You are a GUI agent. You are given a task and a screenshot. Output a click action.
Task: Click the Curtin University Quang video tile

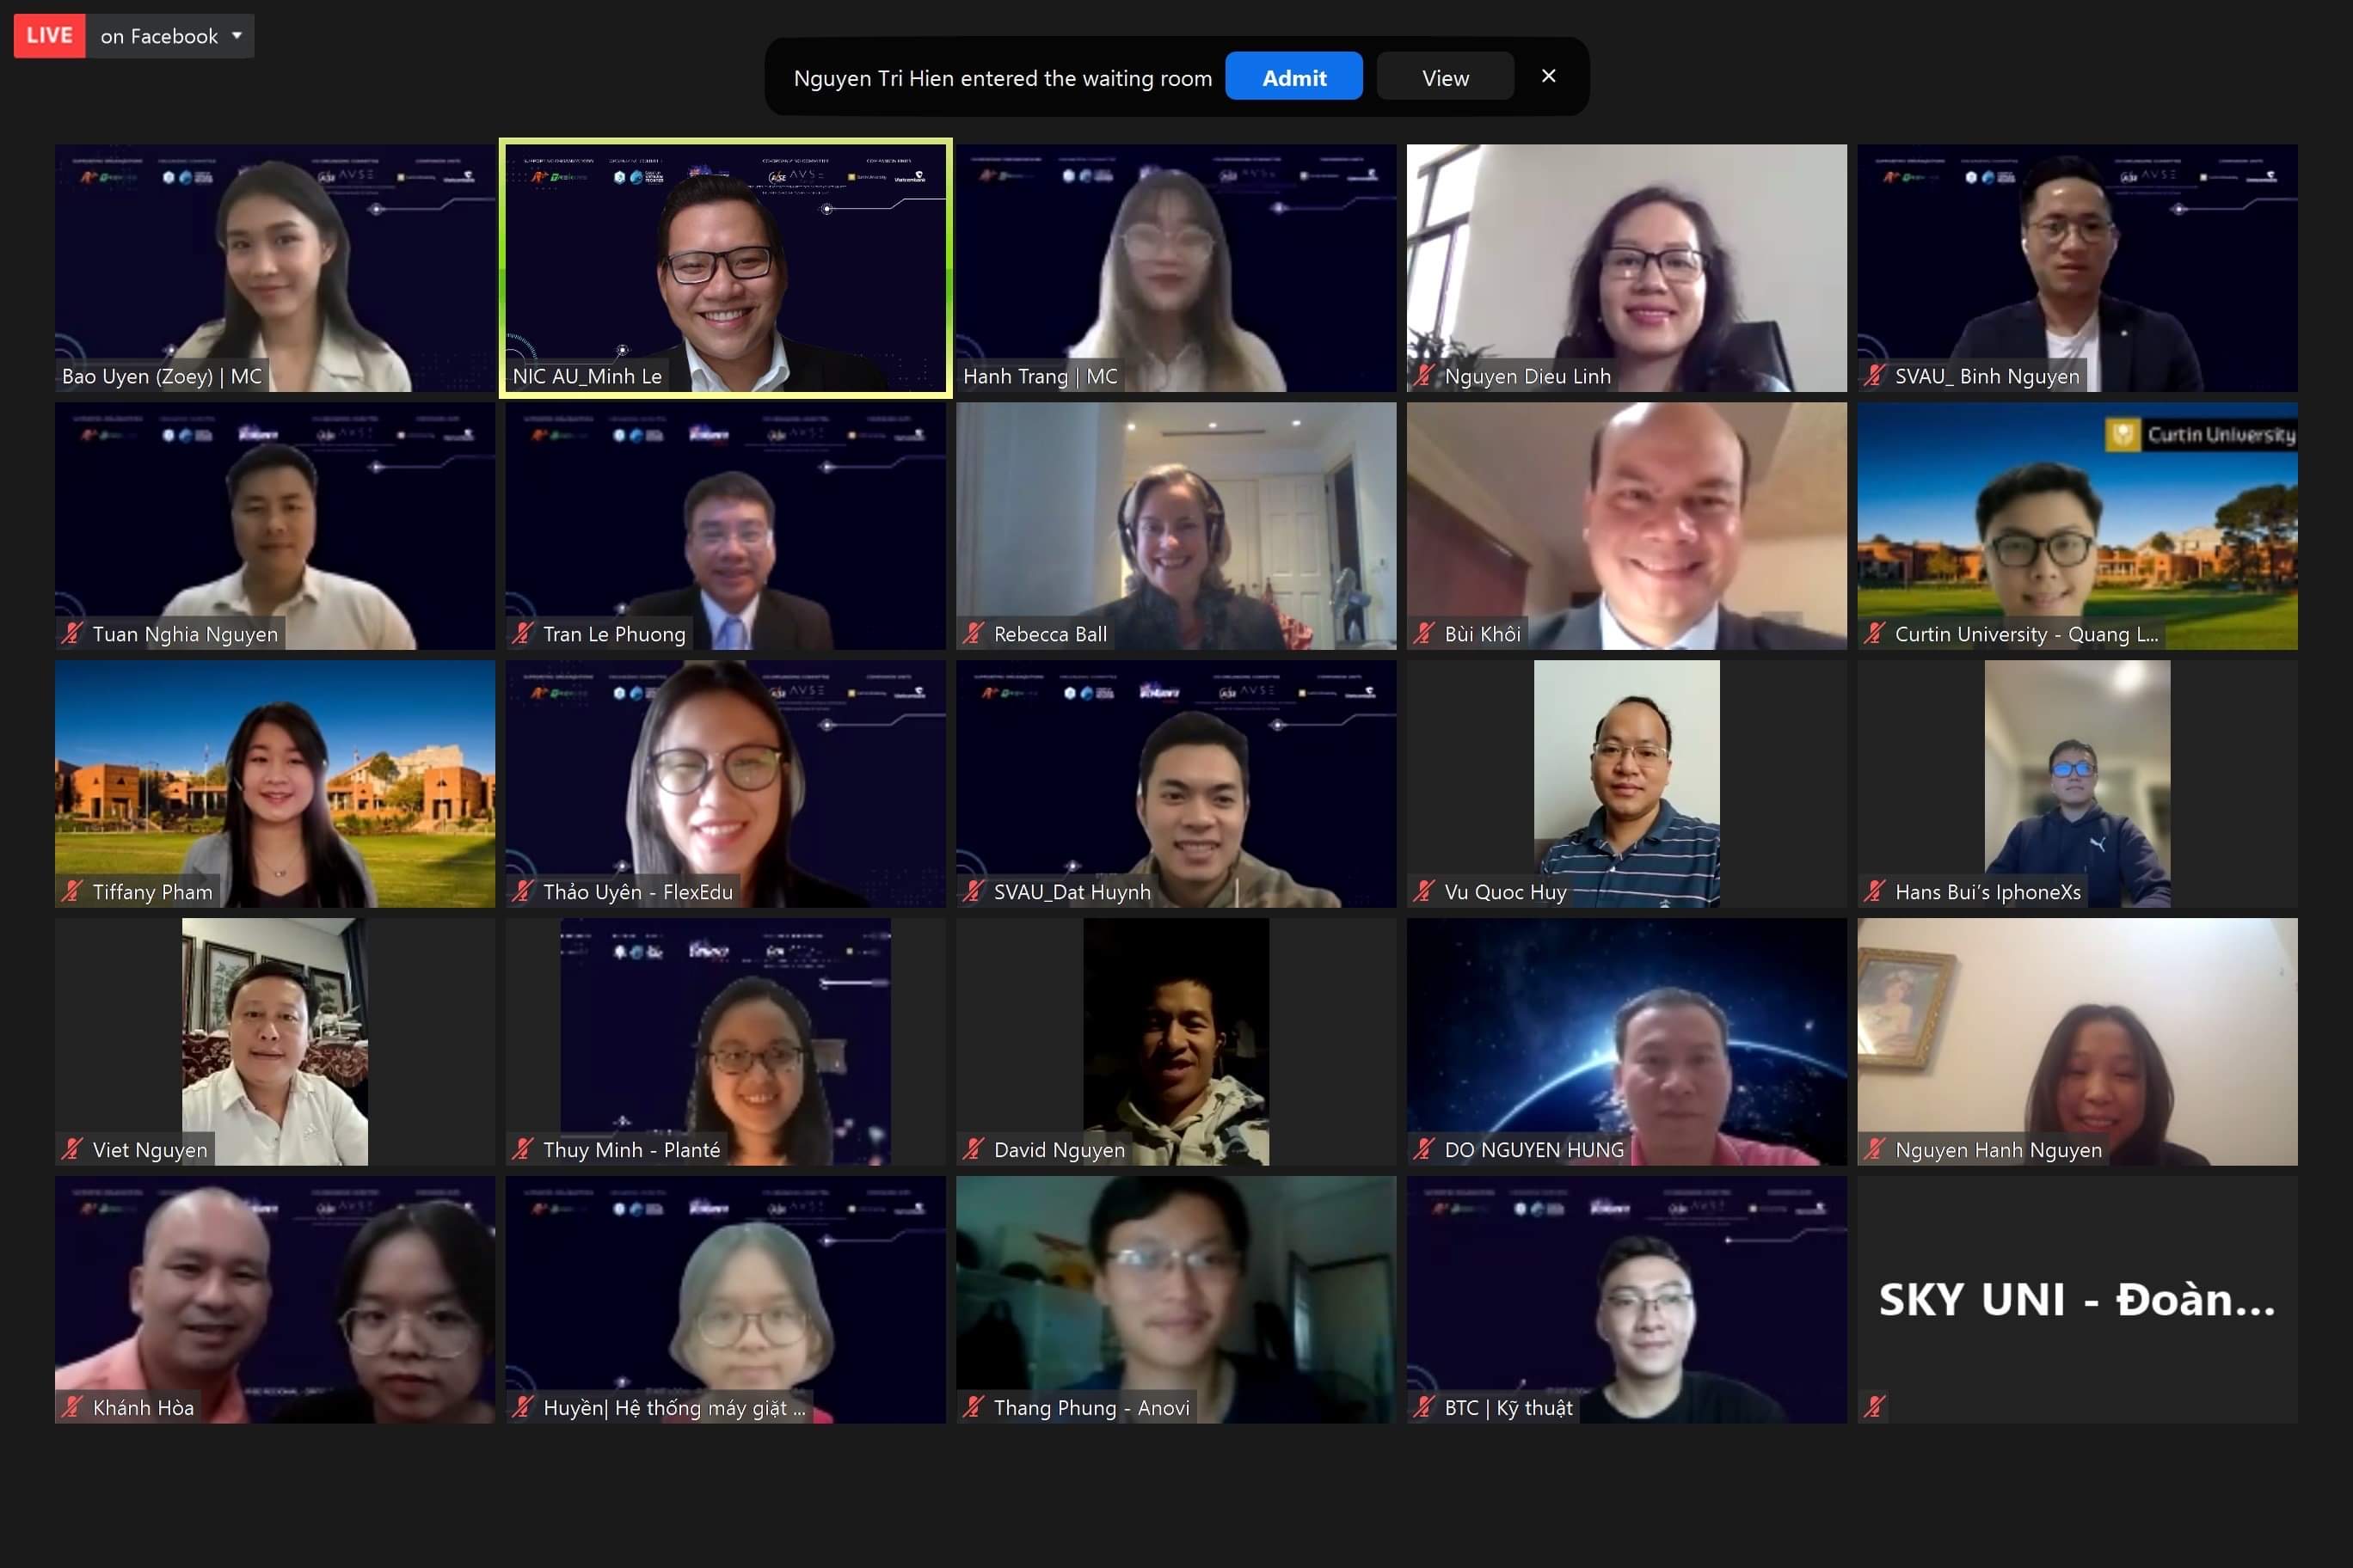pyautogui.click(x=2077, y=526)
